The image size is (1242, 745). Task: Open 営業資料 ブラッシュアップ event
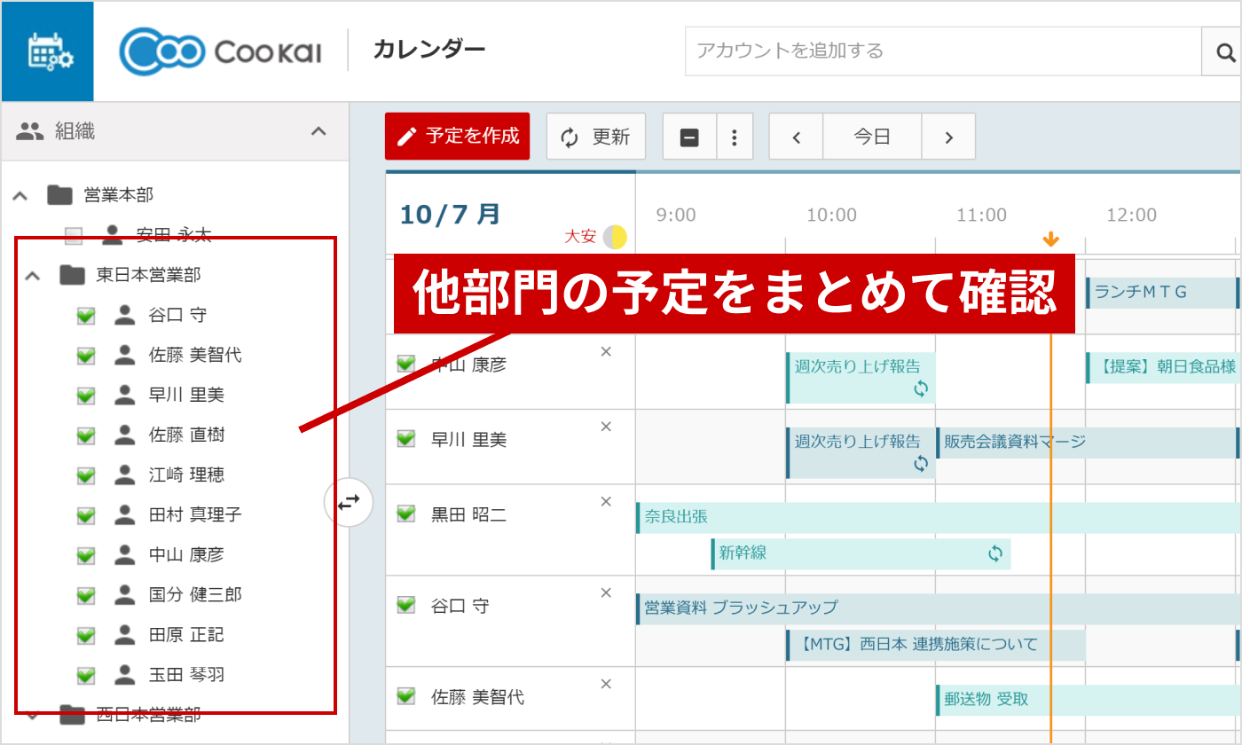[939, 609]
